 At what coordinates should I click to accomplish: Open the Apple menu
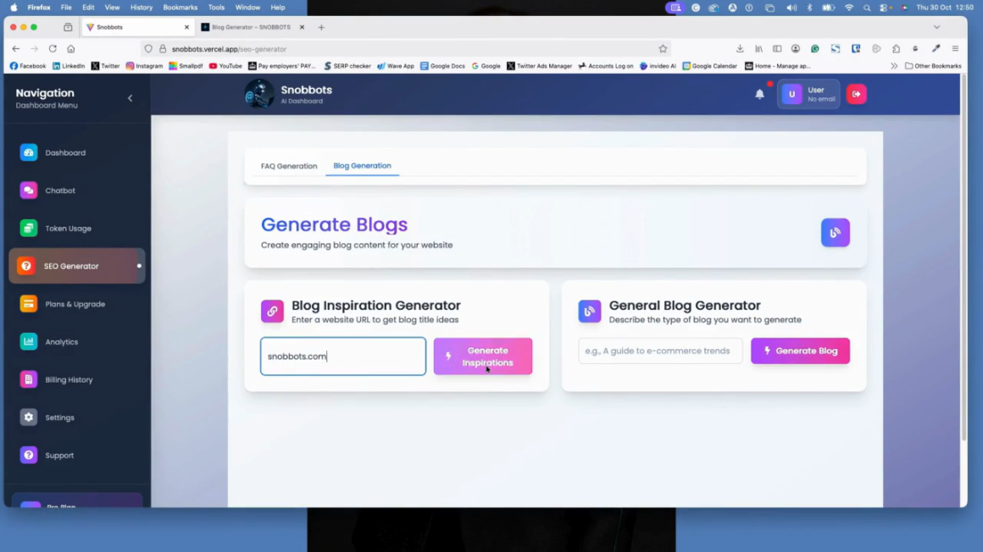(14, 8)
